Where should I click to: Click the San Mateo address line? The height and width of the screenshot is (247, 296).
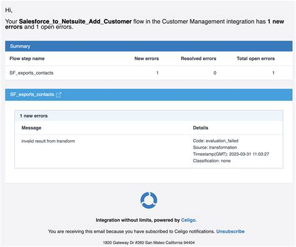pos(149,243)
